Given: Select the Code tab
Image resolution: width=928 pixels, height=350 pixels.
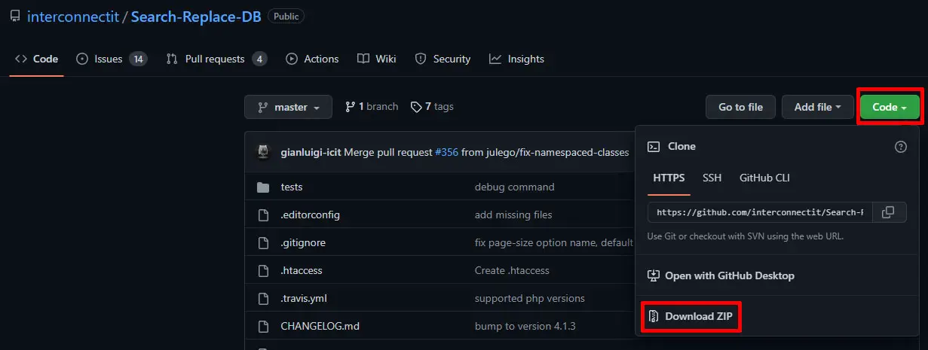Looking at the screenshot, I should point(37,59).
